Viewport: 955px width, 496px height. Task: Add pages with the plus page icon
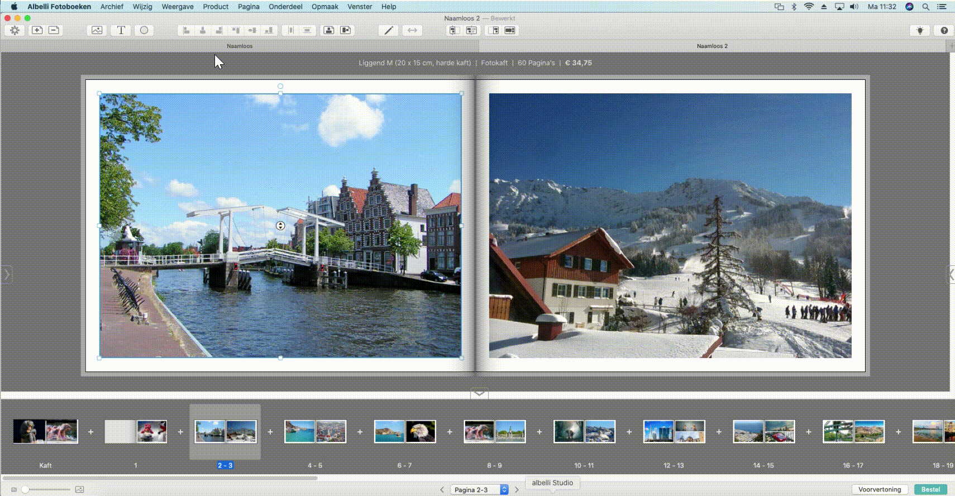click(x=37, y=30)
